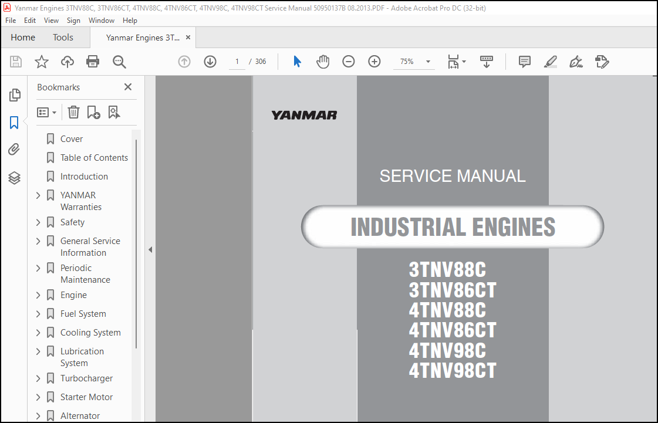Close the Bookmarks panel
Image resolution: width=658 pixels, height=423 pixels.
(128, 87)
